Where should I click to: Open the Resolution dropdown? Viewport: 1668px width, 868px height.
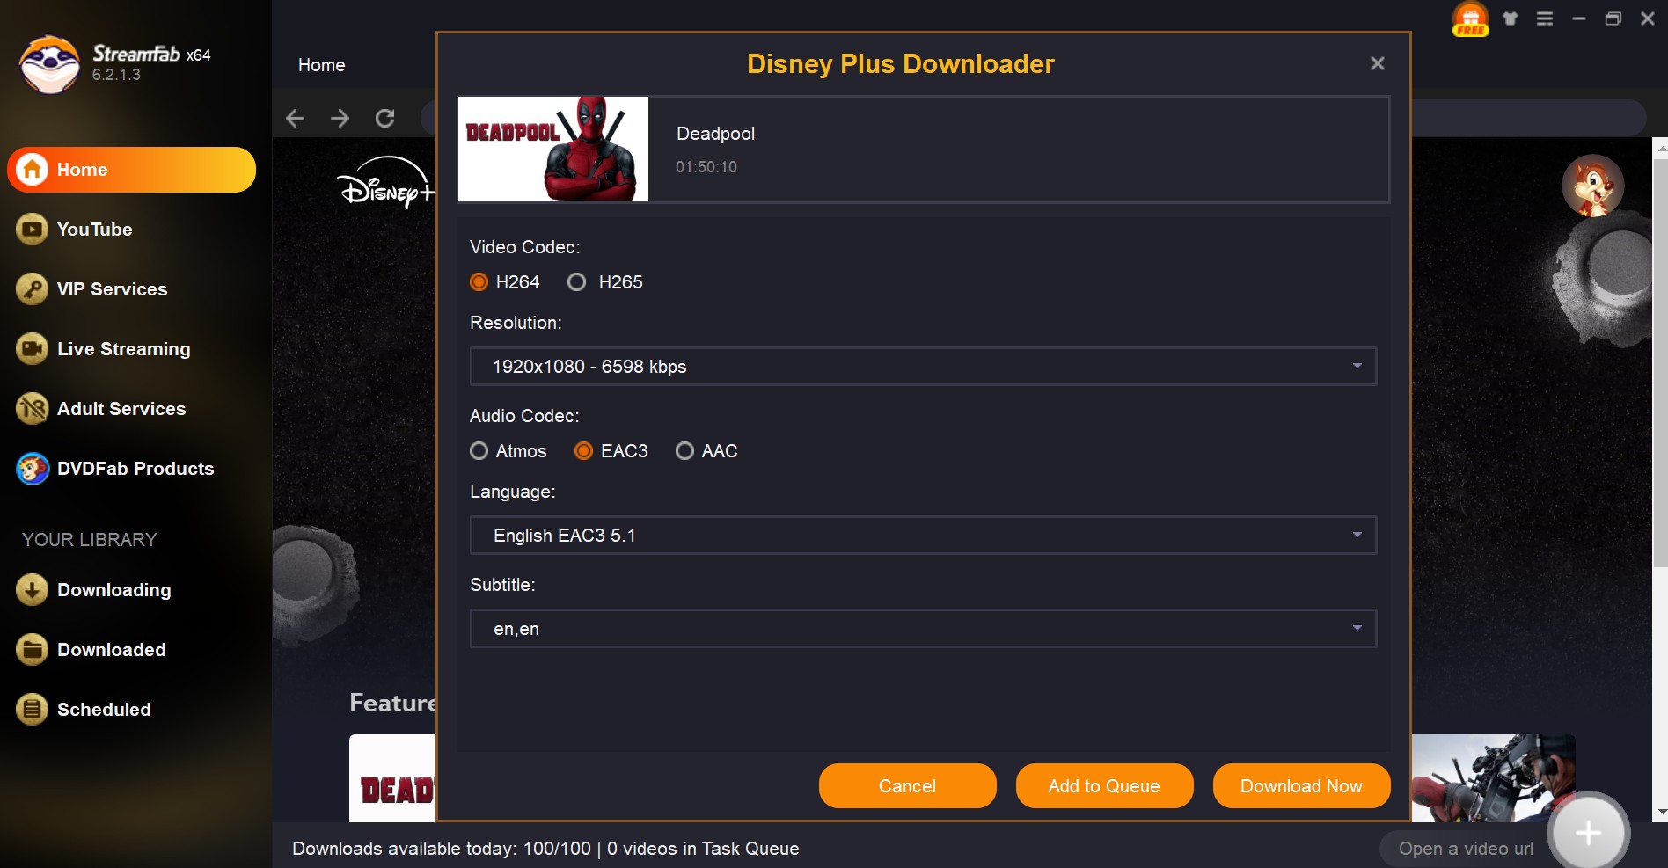[x=923, y=367]
